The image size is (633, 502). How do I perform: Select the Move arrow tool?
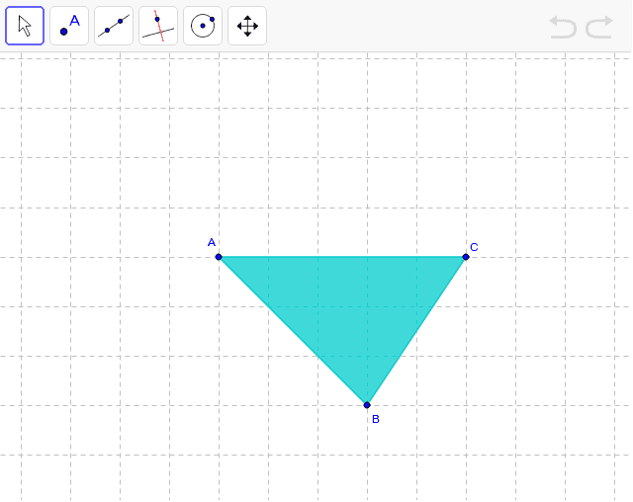(x=25, y=26)
